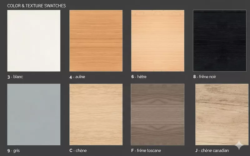Pick the chêne oak texture swatch

tap(96, 115)
